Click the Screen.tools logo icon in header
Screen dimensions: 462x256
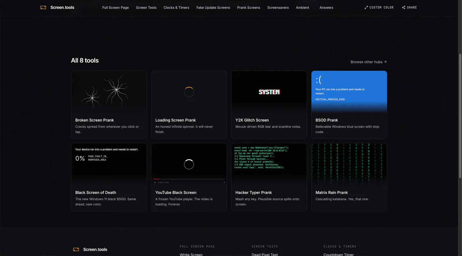tap(43, 7)
